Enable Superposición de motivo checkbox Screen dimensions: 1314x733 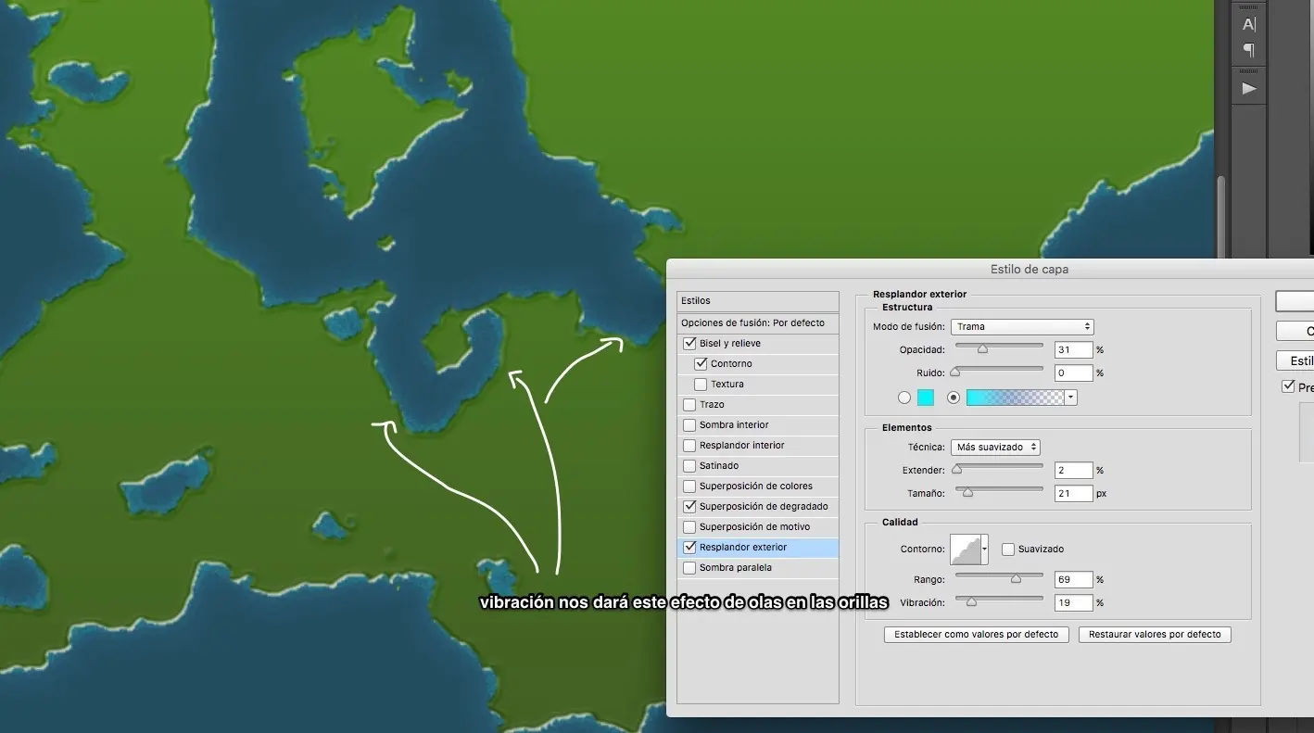pyautogui.click(x=689, y=526)
